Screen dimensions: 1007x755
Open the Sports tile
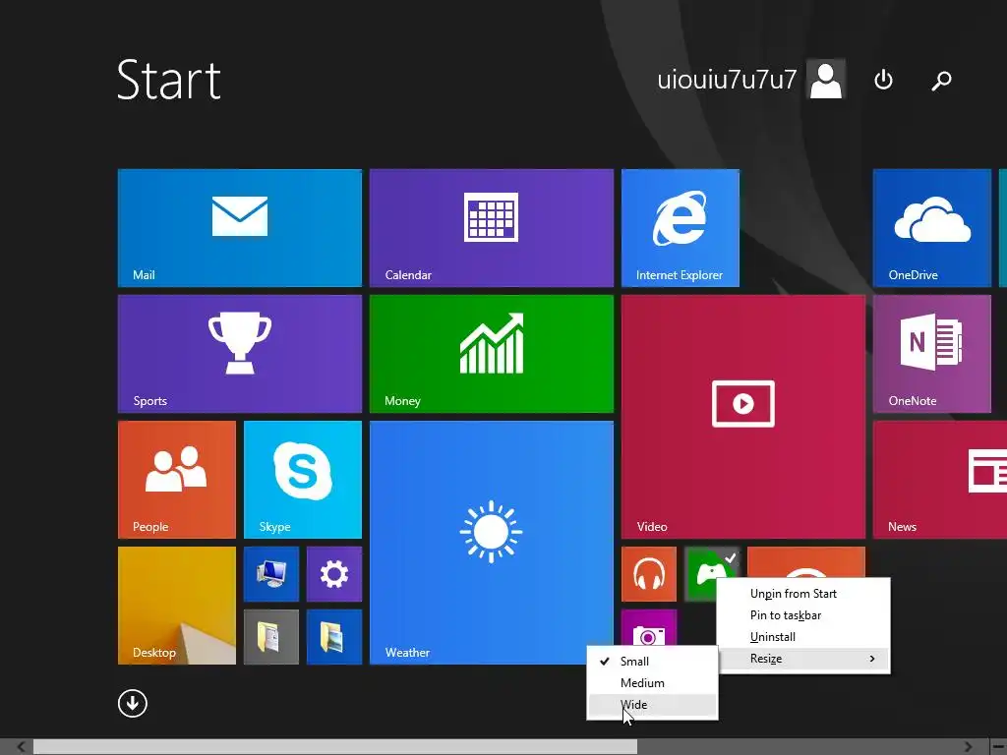click(240, 354)
